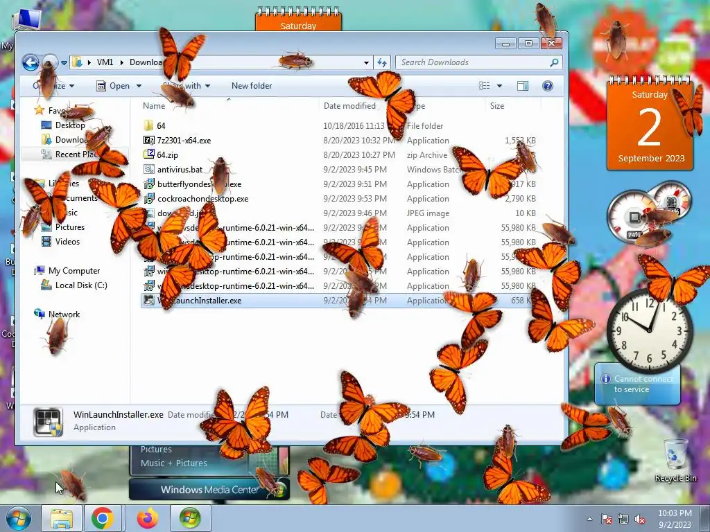Sort by the Date modified column
710x532 pixels.
point(349,106)
